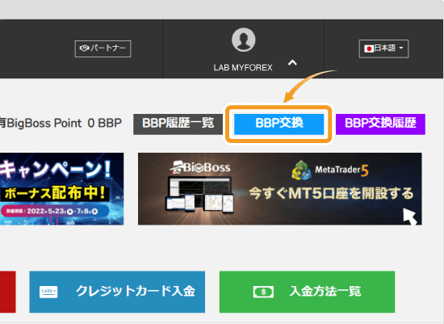The image size is (444, 324).
Task: Open the MT5口座を開設する banner
Action: coord(280,189)
